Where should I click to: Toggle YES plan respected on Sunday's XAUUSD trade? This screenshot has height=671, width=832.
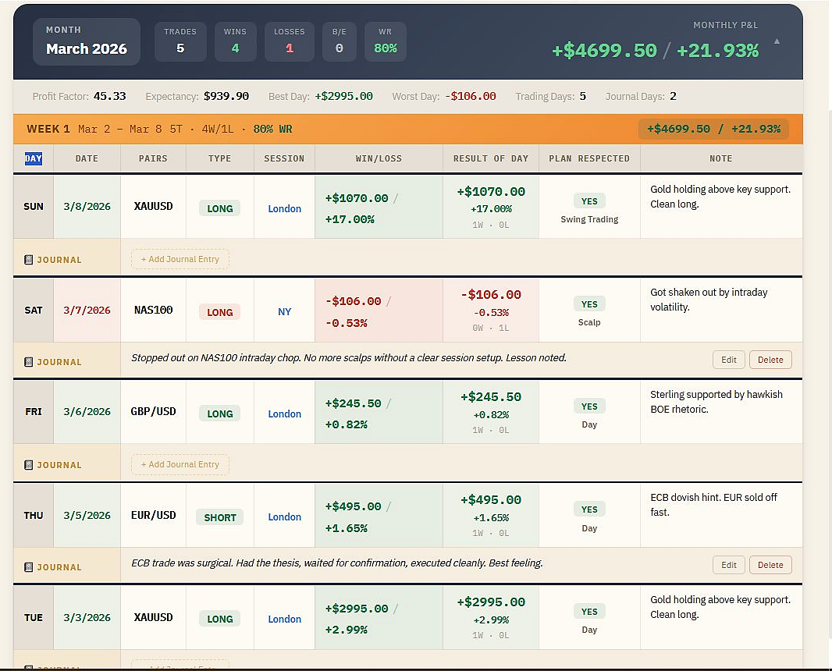click(x=589, y=201)
